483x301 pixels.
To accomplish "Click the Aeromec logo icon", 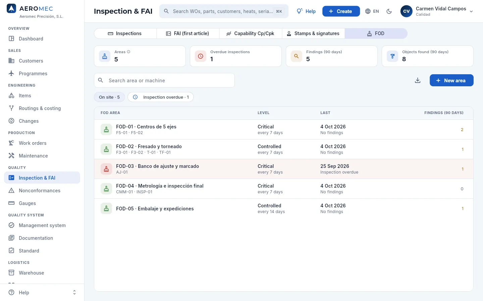I will 11,9.
